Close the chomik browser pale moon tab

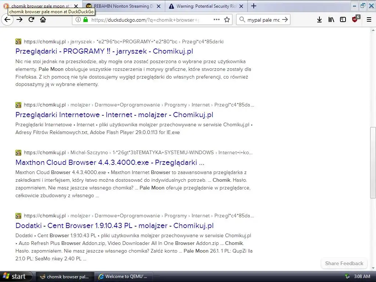tap(76, 6)
